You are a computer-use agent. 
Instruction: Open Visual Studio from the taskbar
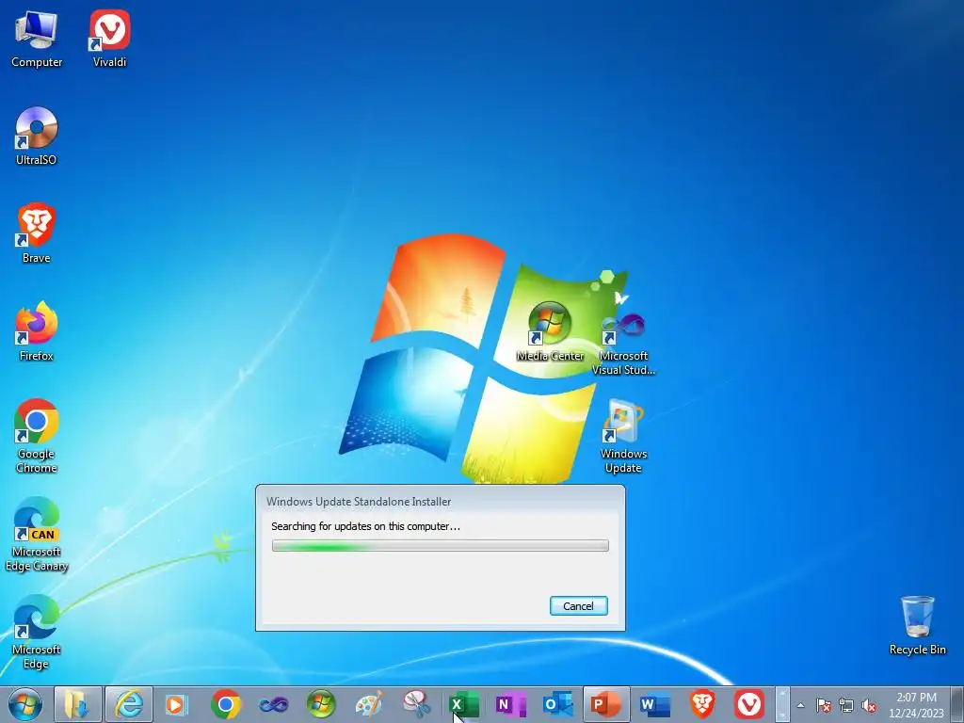pos(274,704)
